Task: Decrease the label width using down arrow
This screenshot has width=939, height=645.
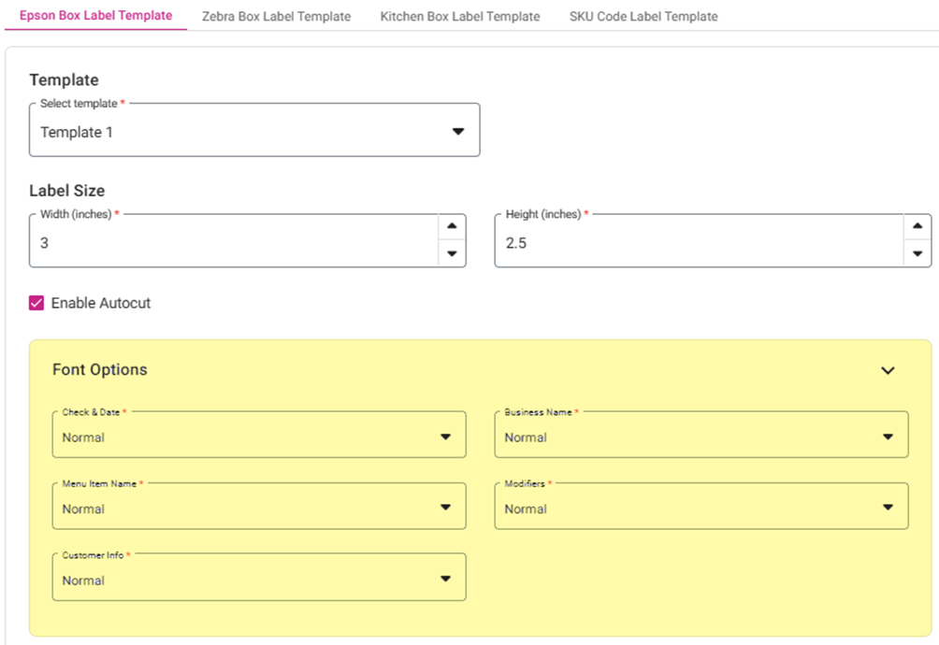Action: [x=452, y=254]
